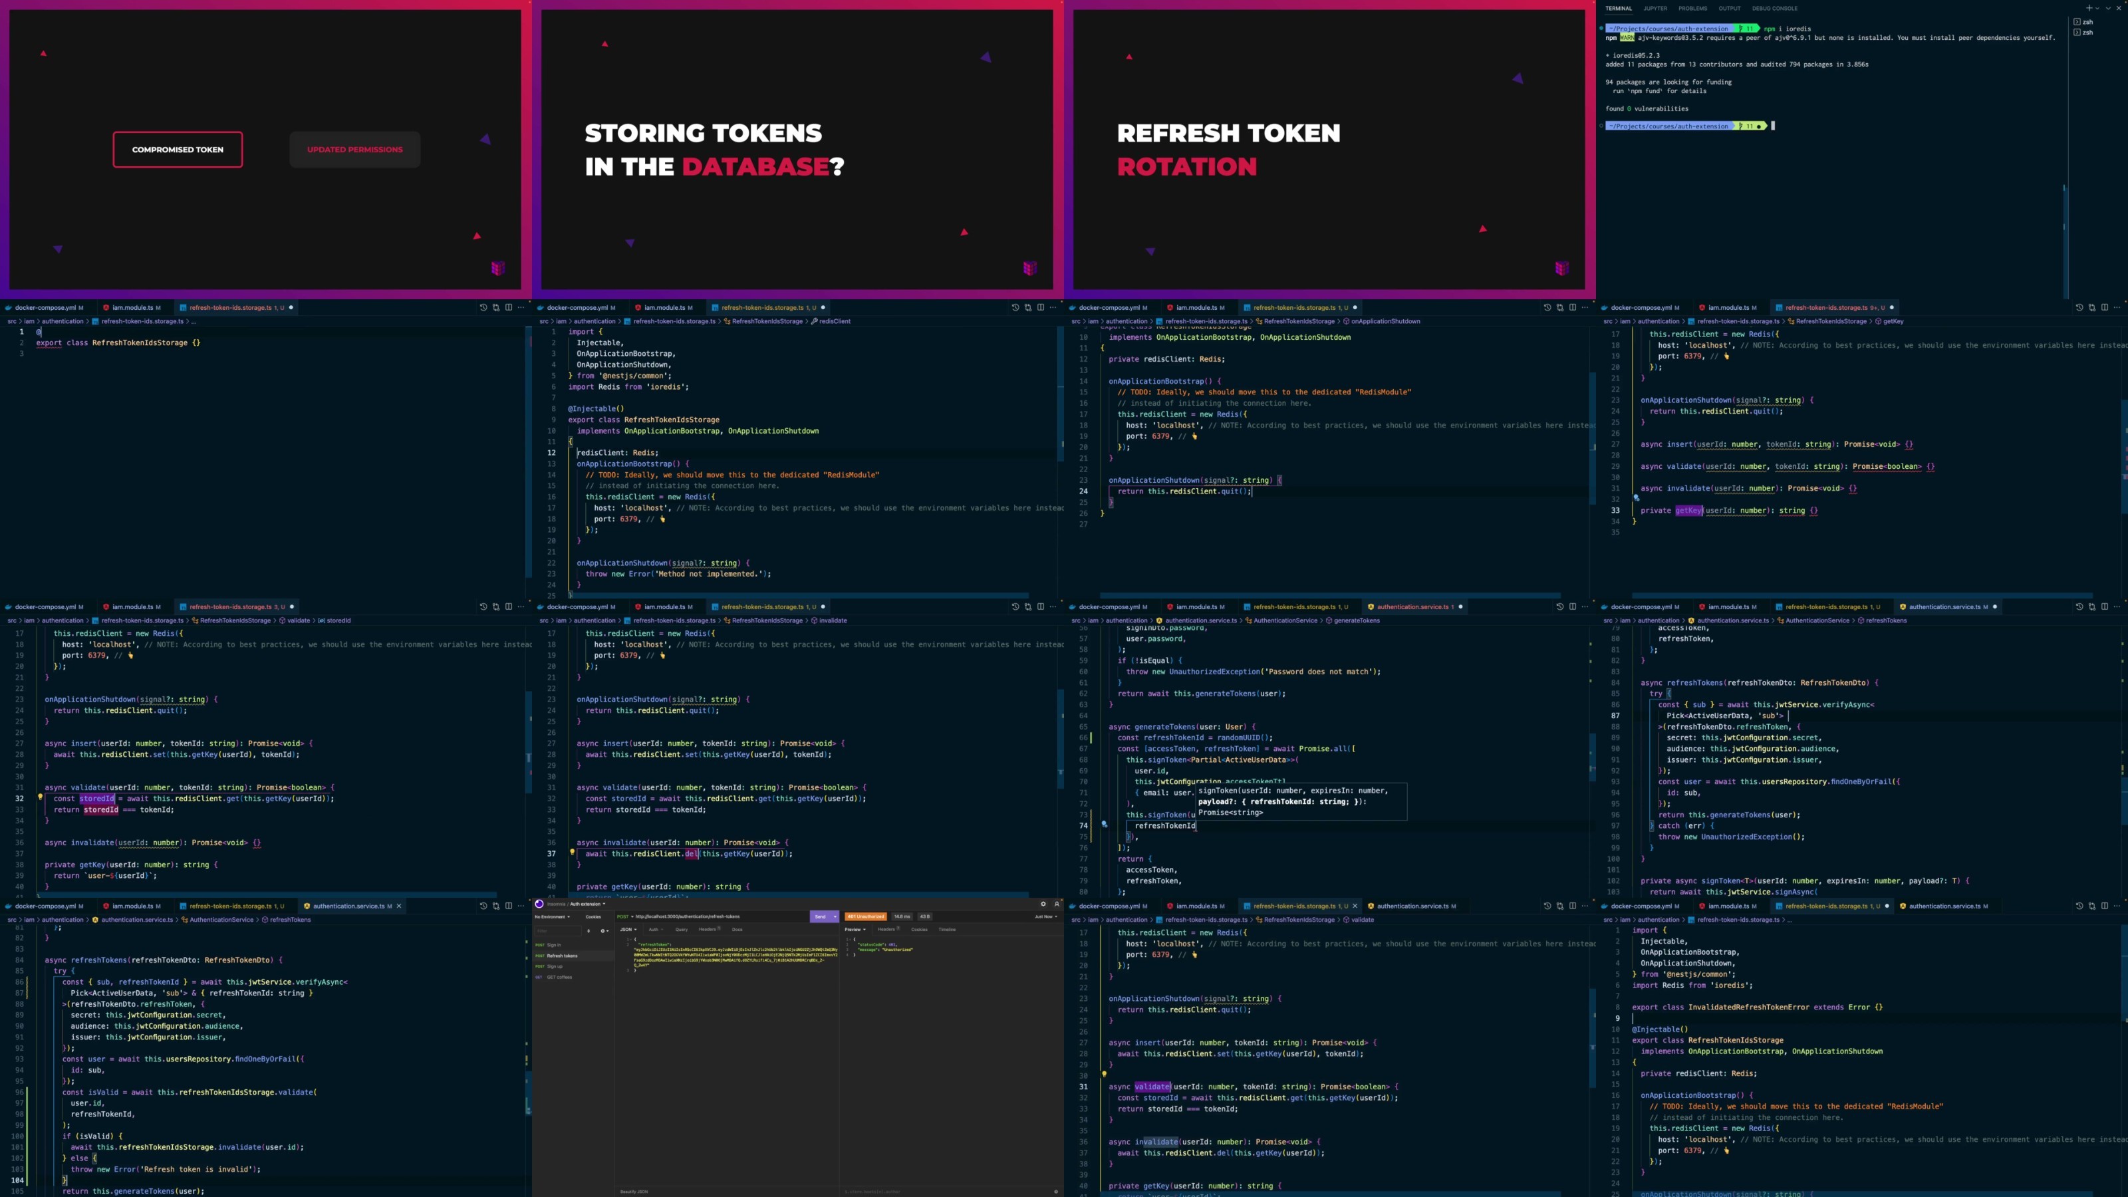This screenshot has height=1197, width=2128.
Task: Open the Query tab in Insomnia
Action: point(682,930)
